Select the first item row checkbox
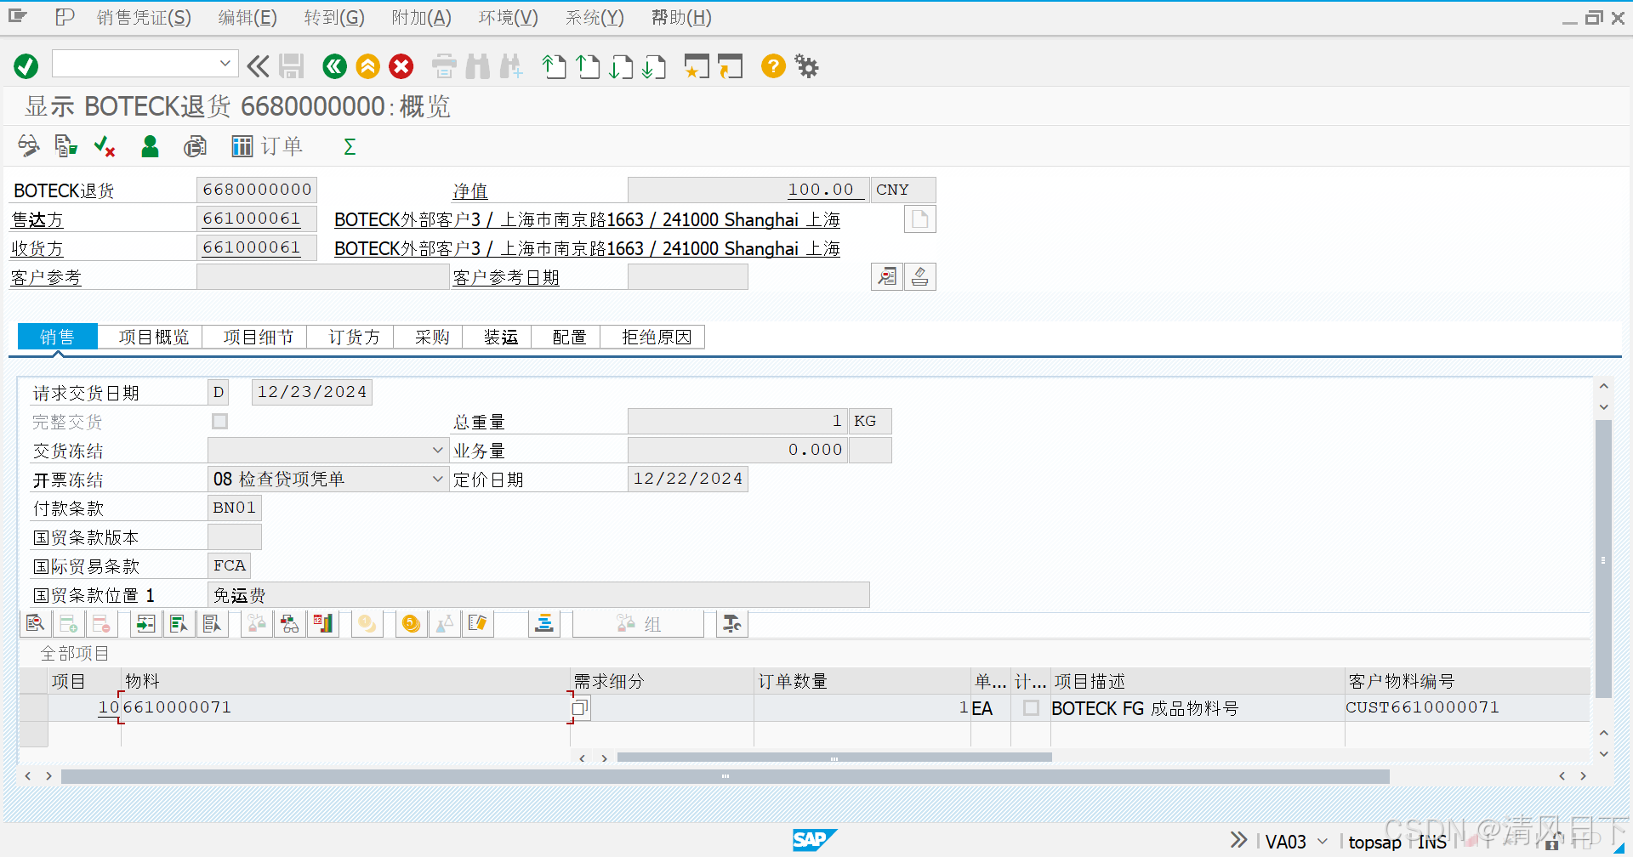The image size is (1633, 857). [33, 707]
